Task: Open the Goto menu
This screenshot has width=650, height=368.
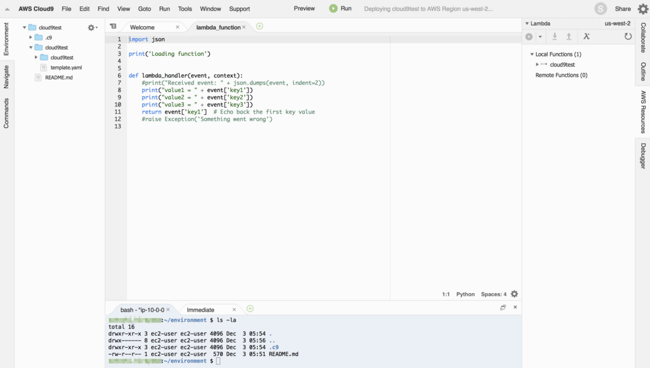Action: 145,9
